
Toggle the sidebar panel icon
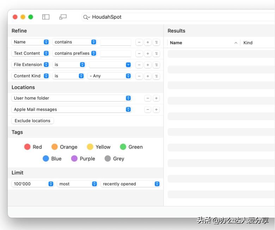(46, 17)
